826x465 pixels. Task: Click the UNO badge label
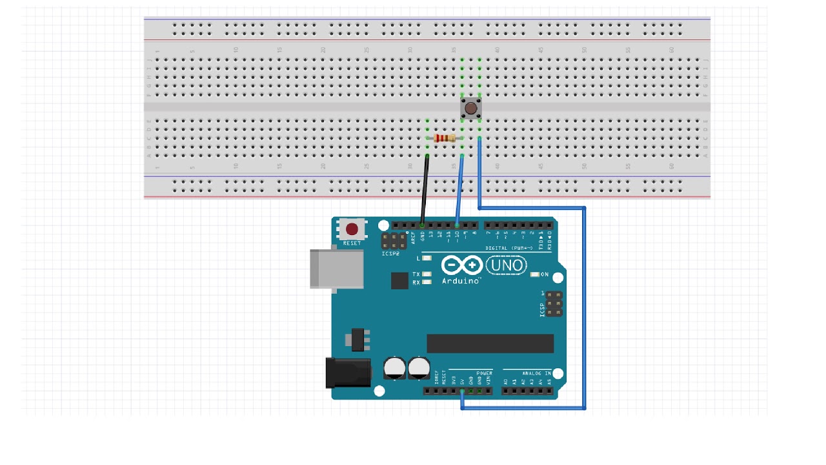click(507, 264)
